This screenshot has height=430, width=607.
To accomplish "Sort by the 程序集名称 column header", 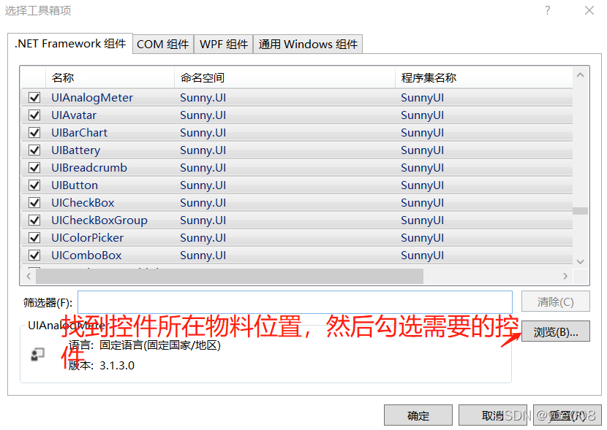I will point(484,77).
